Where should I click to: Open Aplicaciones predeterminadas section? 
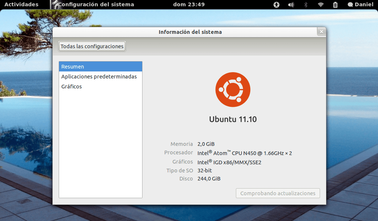point(100,77)
